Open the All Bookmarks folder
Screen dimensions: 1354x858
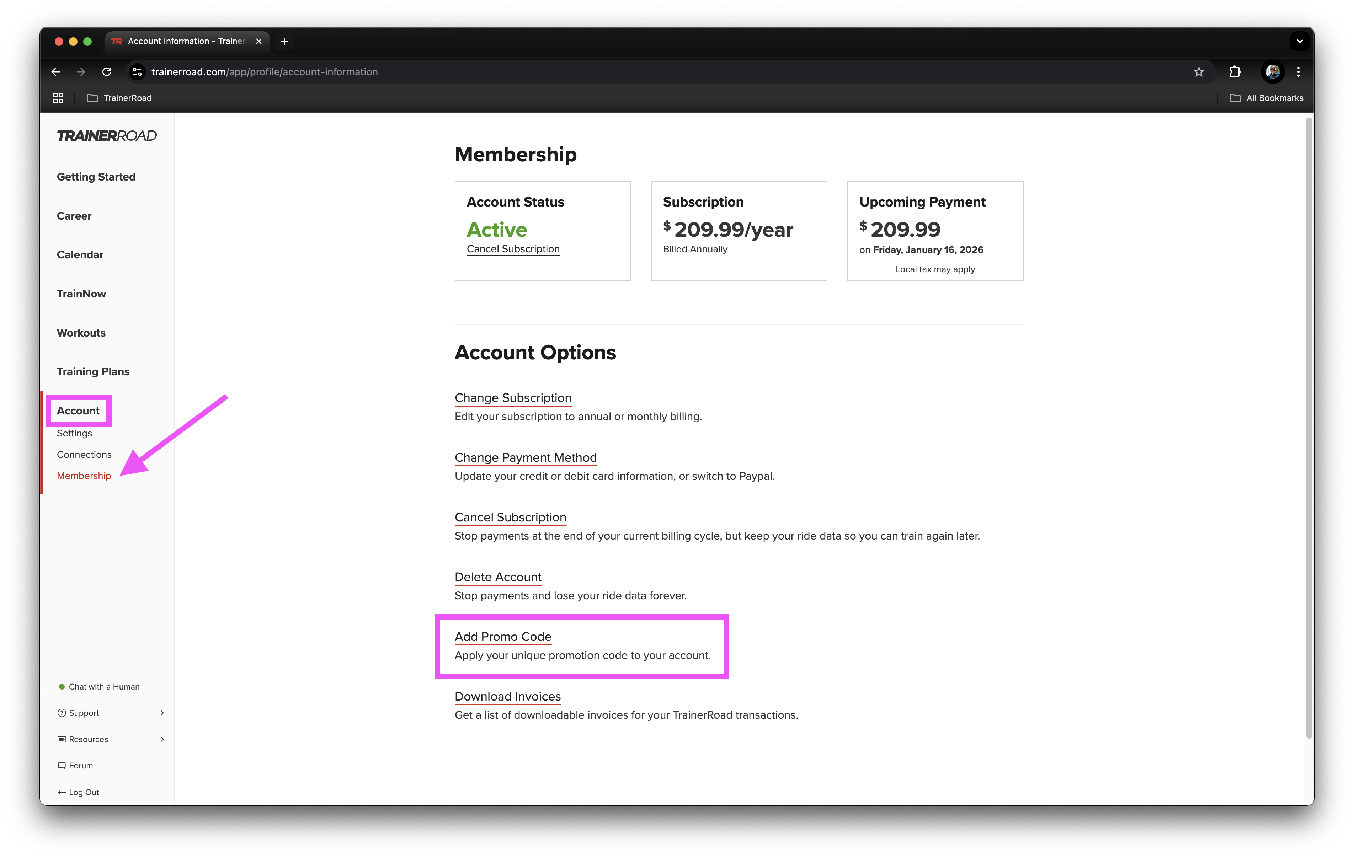(1266, 98)
